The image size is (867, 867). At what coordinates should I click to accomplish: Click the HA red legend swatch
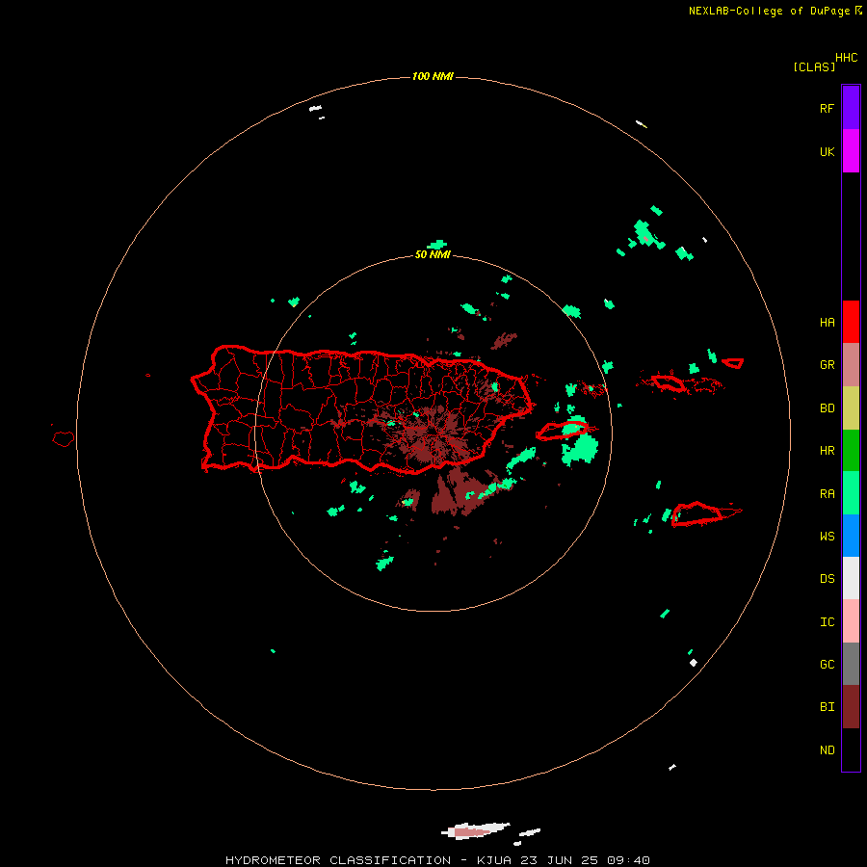click(x=851, y=322)
